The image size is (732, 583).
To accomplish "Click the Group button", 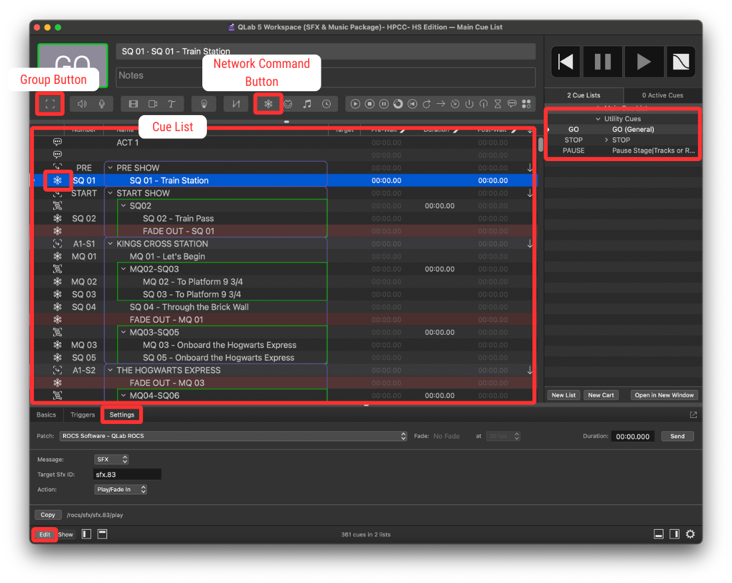I will (x=50, y=104).
